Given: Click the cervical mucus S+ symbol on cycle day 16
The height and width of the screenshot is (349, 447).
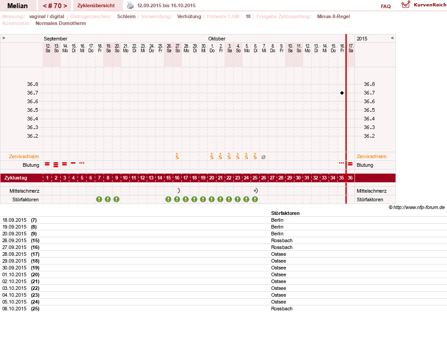Looking at the screenshot, I should point(177,156).
